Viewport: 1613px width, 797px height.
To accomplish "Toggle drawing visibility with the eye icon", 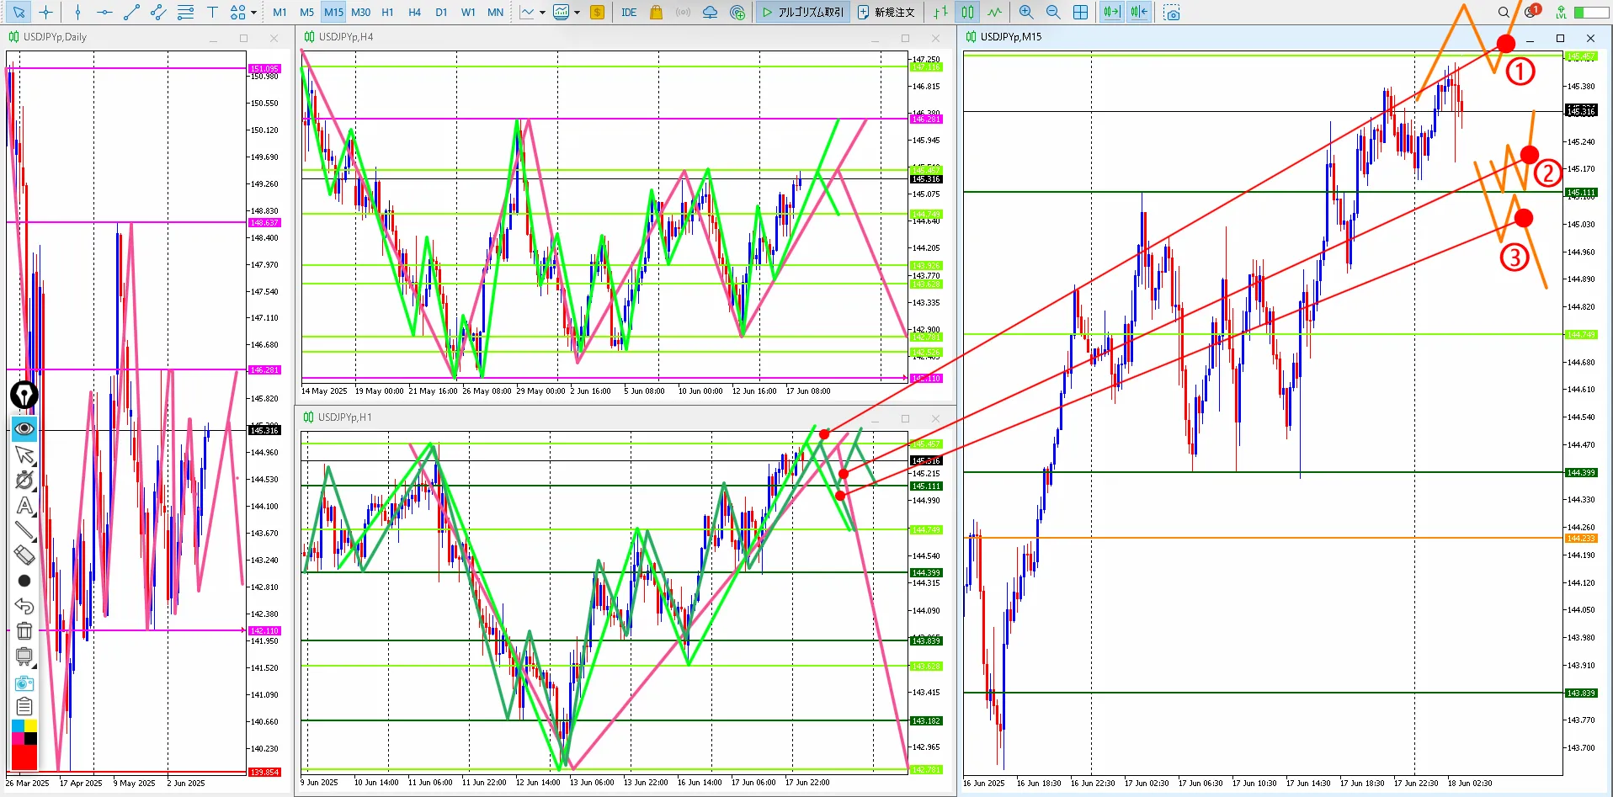I will 24,428.
